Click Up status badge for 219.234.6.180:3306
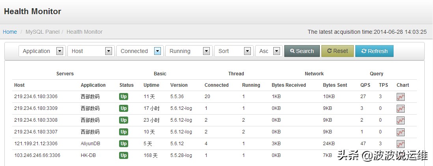This screenshot has width=433, height=166. tap(123, 97)
